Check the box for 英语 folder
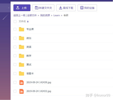The height and width of the screenshot is (100, 113). (x=15, y=47)
